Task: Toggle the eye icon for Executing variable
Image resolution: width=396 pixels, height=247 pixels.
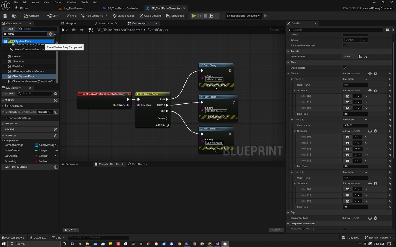Action: tap(57, 161)
